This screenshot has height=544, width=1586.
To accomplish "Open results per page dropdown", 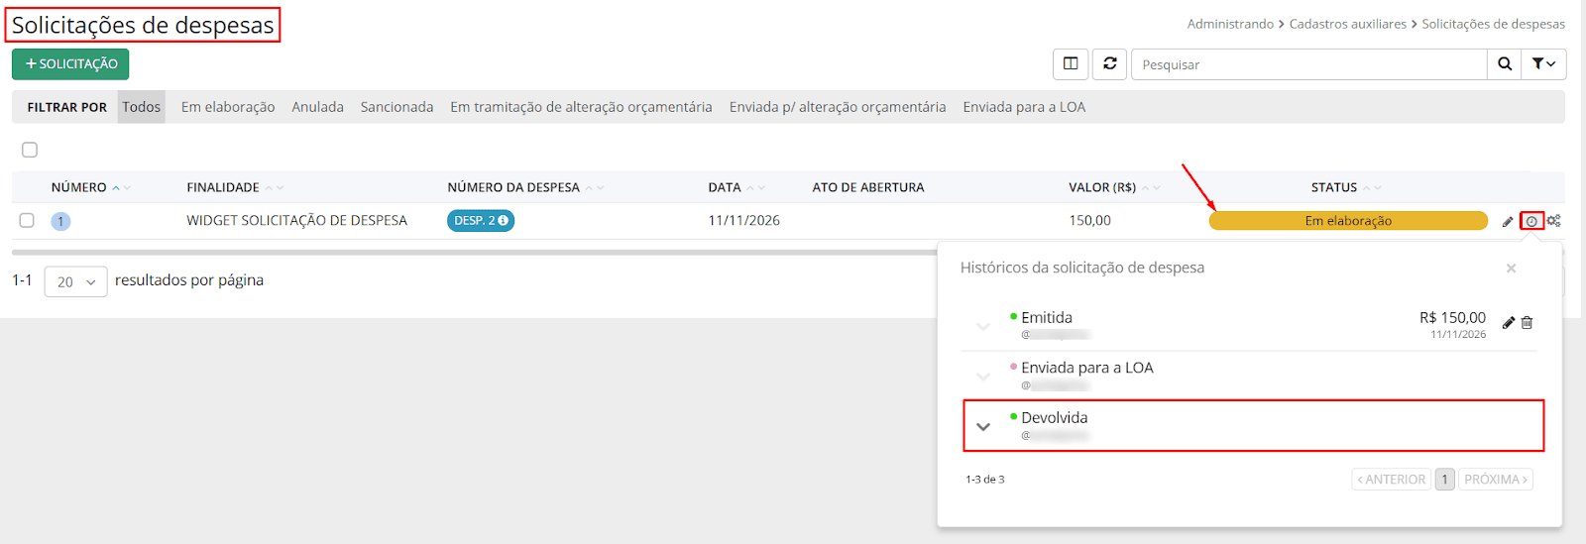I will pos(75,281).
